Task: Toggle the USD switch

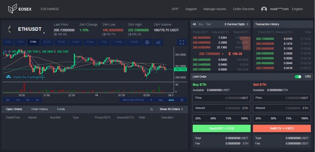Action: (298, 77)
